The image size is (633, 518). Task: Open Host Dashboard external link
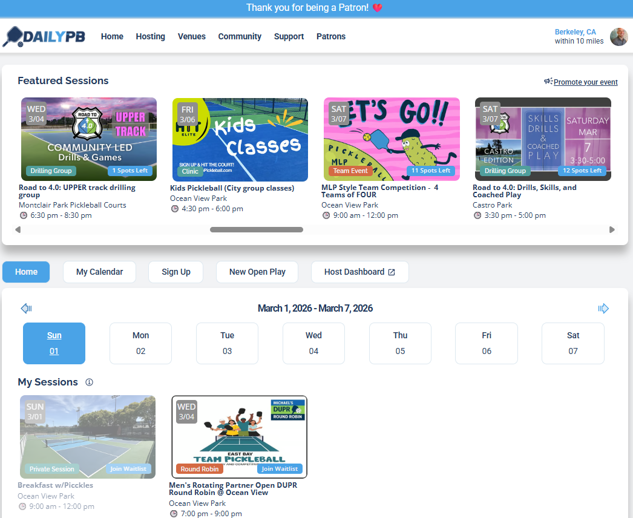pos(359,272)
